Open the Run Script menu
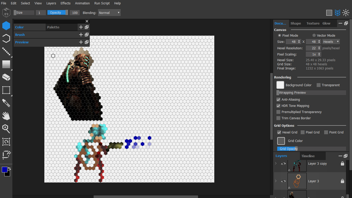 (102, 3)
